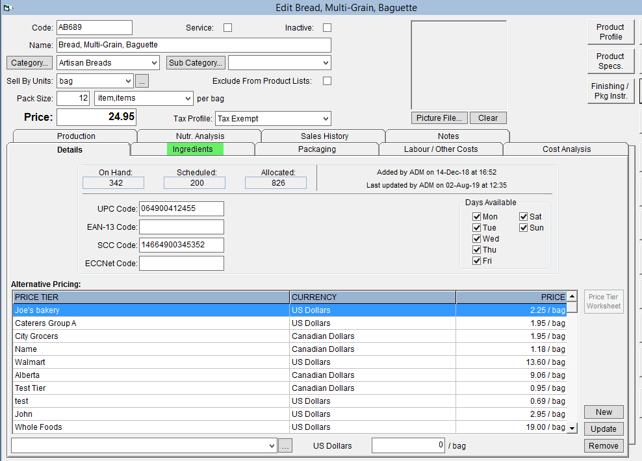The width and height of the screenshot is (642, 461).
Task: Open the Cost Analysis tab
Action: tap(567, 149)
